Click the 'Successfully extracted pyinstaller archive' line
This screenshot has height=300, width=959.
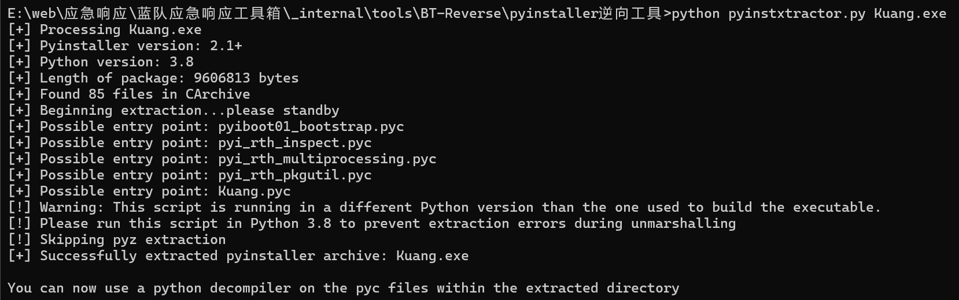pyautogui.click(x=254, y=256)
